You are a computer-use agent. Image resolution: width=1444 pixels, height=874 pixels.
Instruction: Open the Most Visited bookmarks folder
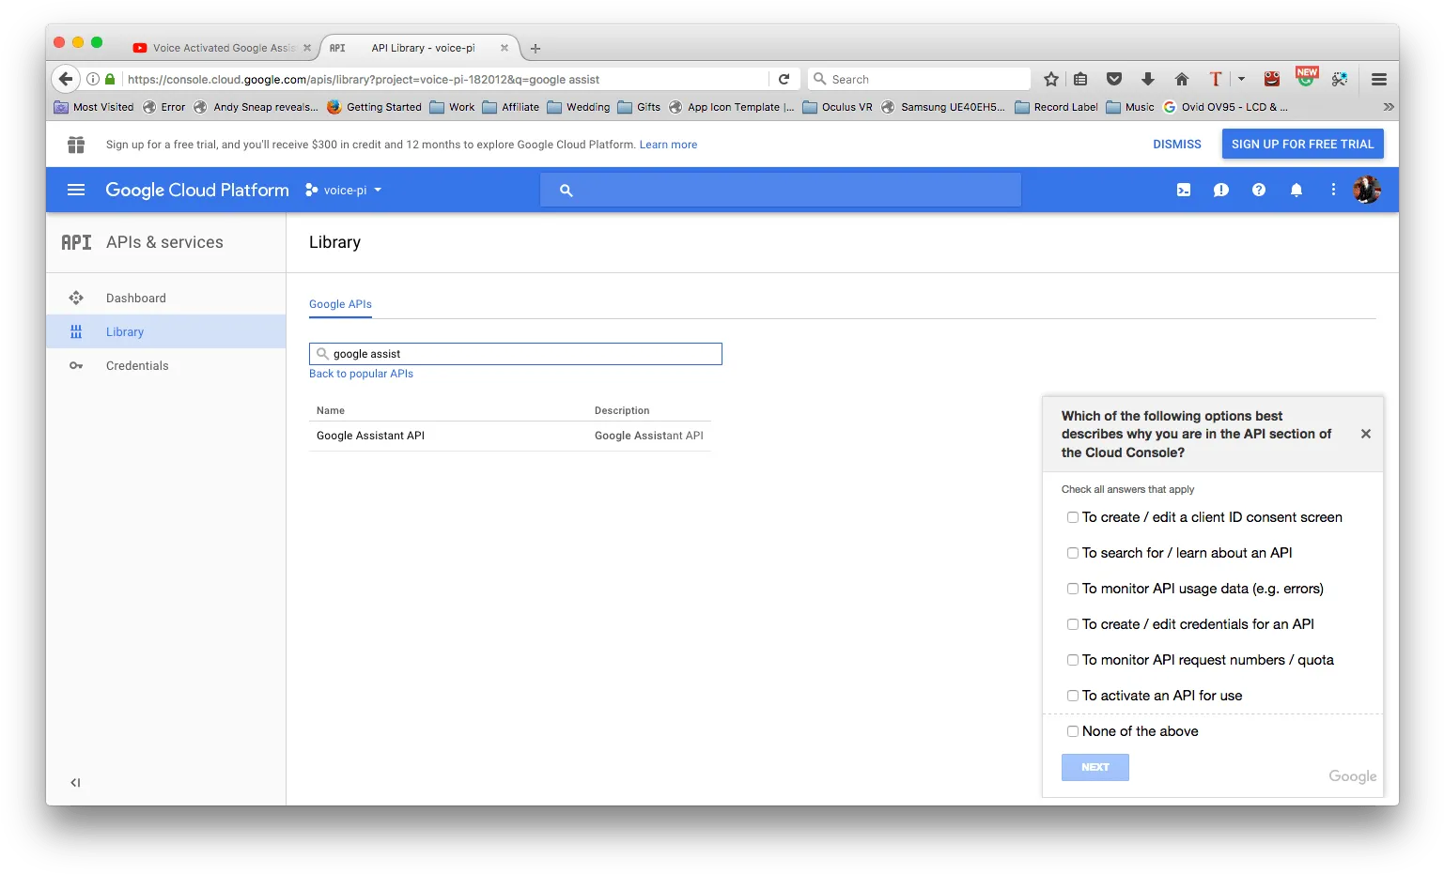[x=94, y=107]
